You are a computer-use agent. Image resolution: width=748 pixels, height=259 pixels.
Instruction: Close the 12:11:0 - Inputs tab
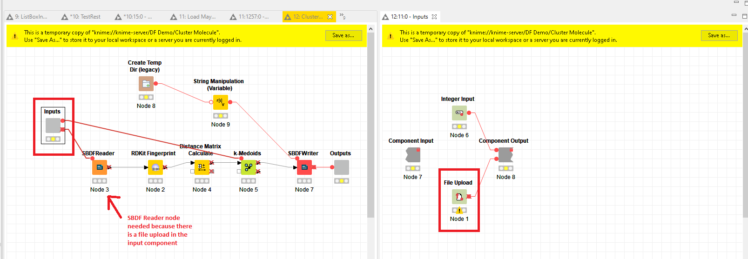pos(434,17)
